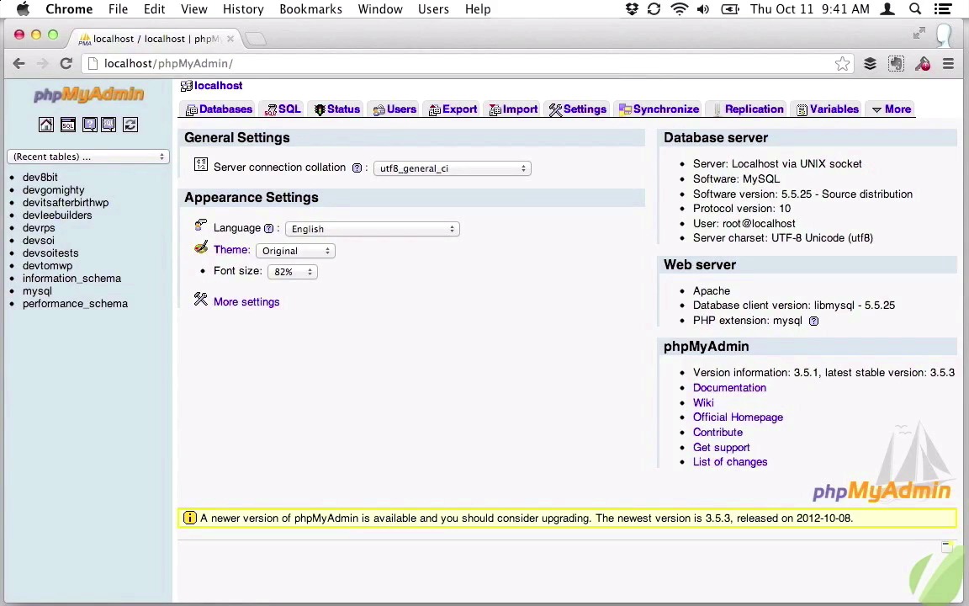Open the Wiki link
This screenshot has height=606, width=969.
703,402
